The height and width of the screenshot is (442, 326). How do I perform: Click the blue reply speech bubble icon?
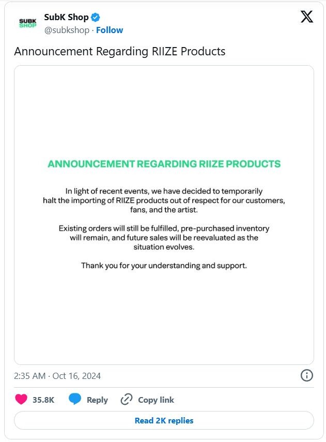tap(75, 399)
